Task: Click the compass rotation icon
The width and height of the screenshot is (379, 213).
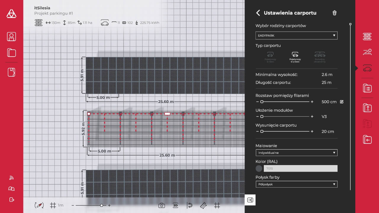Action: (39, 205)
